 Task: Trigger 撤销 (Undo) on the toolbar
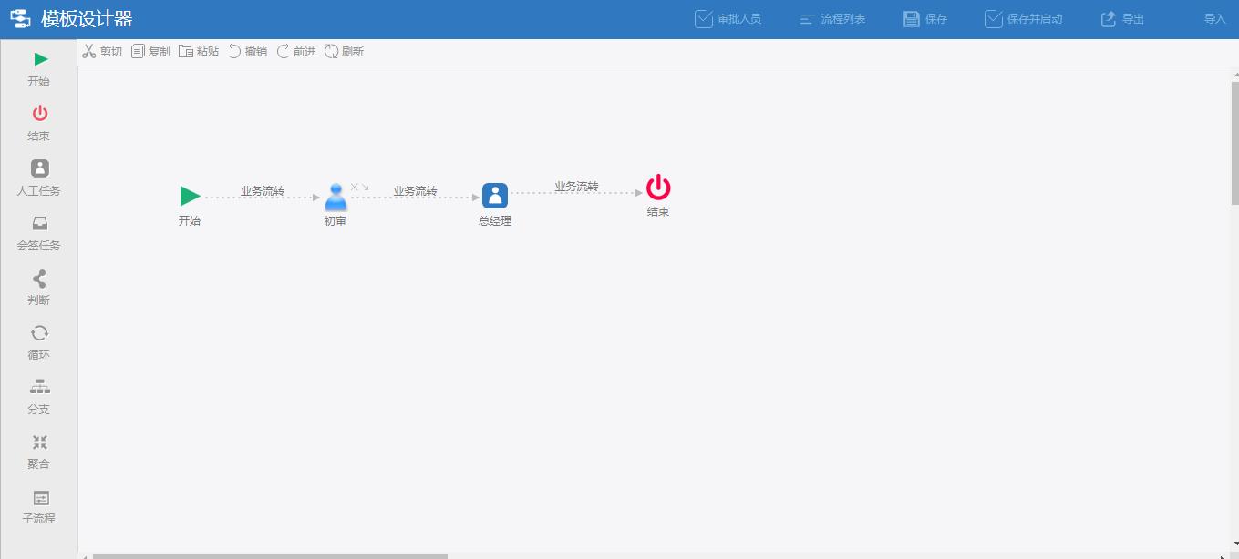[x=247, y=51]
